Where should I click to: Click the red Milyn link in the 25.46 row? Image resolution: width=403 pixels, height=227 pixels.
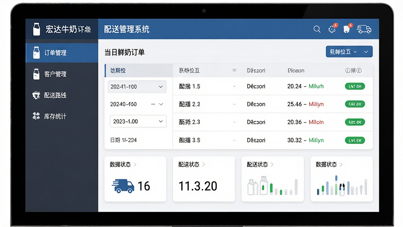(316, 104)
